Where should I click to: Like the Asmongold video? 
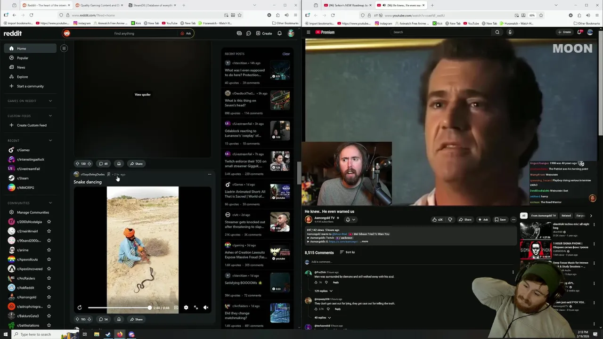[x=438, y=219]
